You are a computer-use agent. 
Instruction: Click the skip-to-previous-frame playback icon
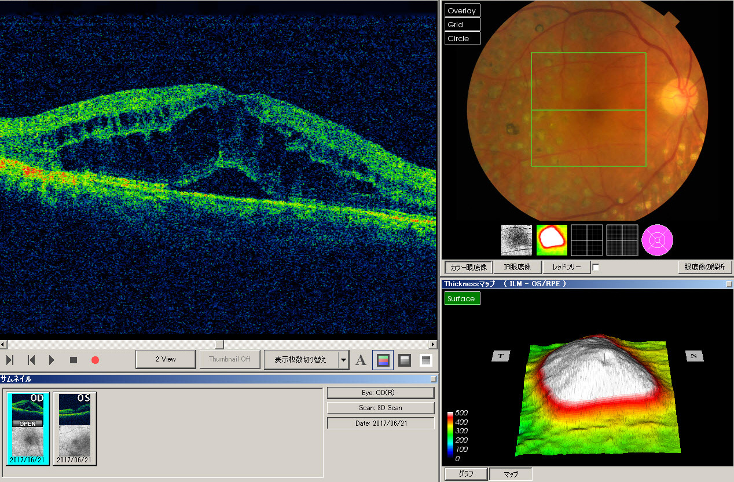31,360
